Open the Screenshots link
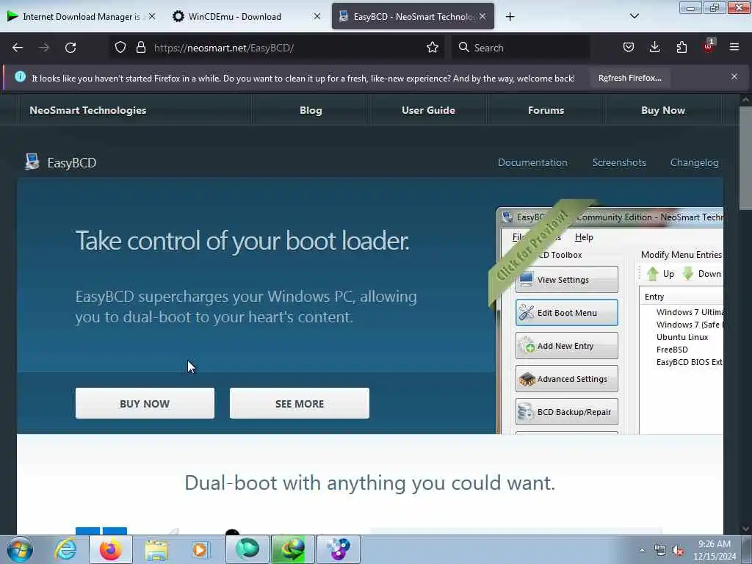752x564 pixels. pos(618,162)
